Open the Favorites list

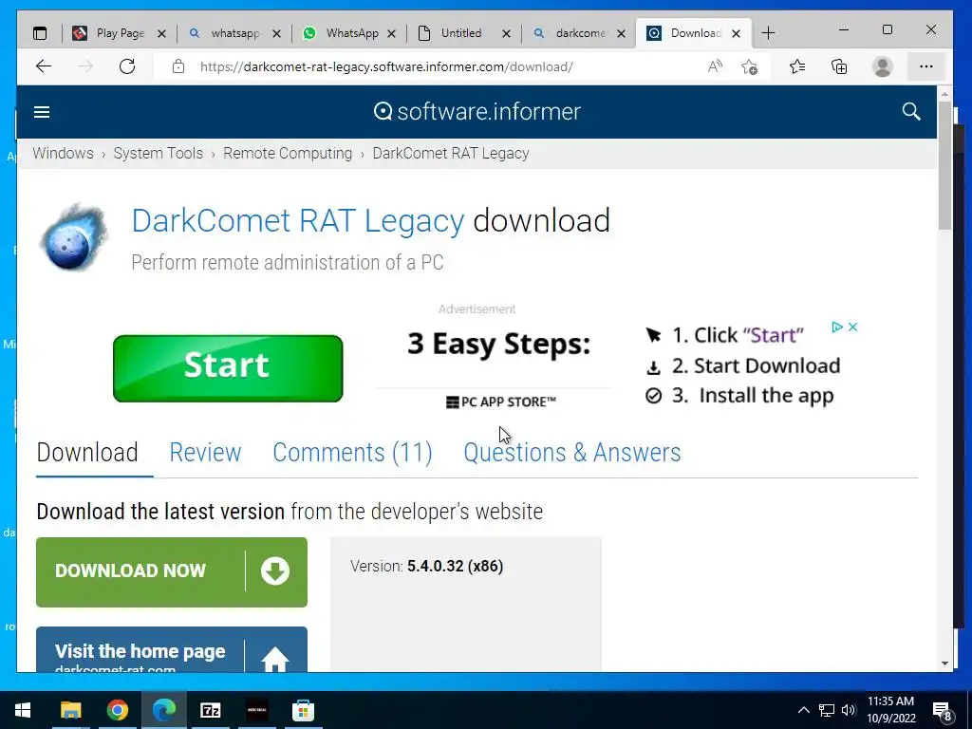[797, 66]
